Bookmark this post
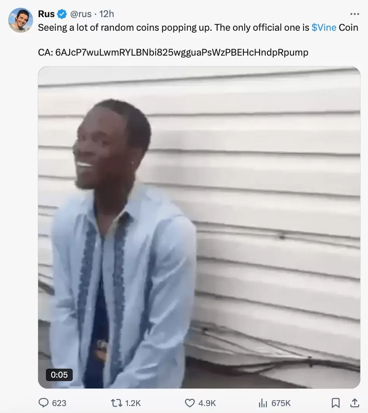This screenshot has height=413, width=368. (335, 403)
